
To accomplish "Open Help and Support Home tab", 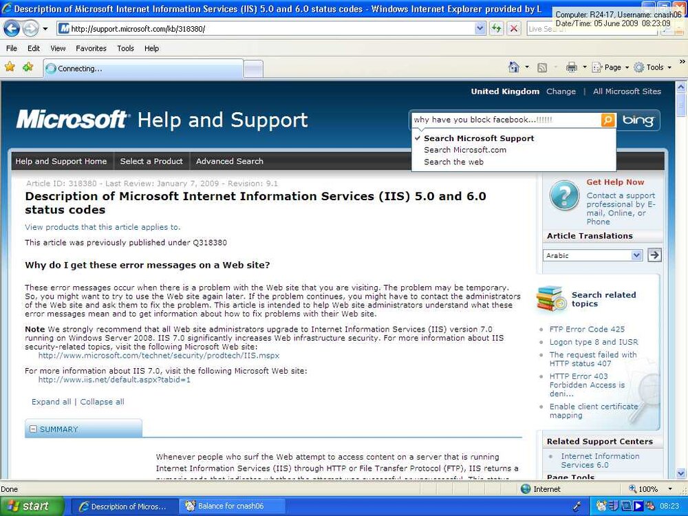I will pos(61,161).
